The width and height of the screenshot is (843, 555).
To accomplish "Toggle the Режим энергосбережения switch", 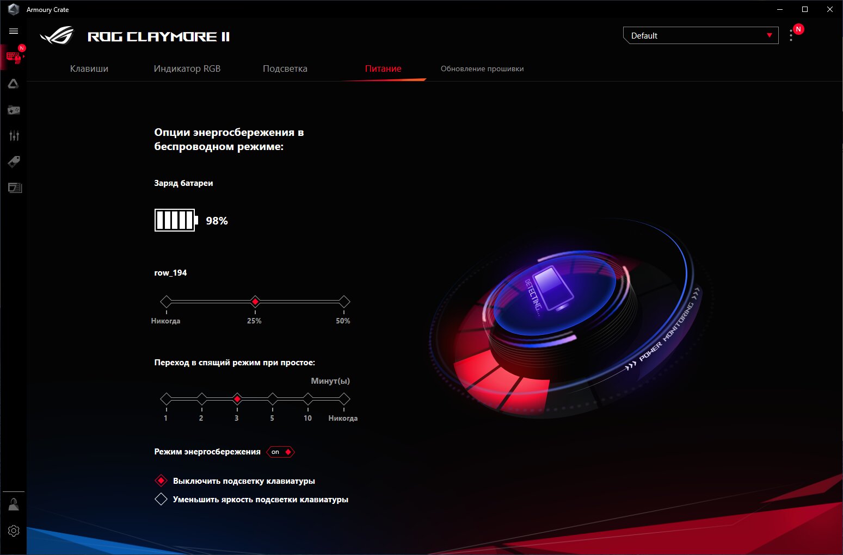I will [x=280, y=452].
